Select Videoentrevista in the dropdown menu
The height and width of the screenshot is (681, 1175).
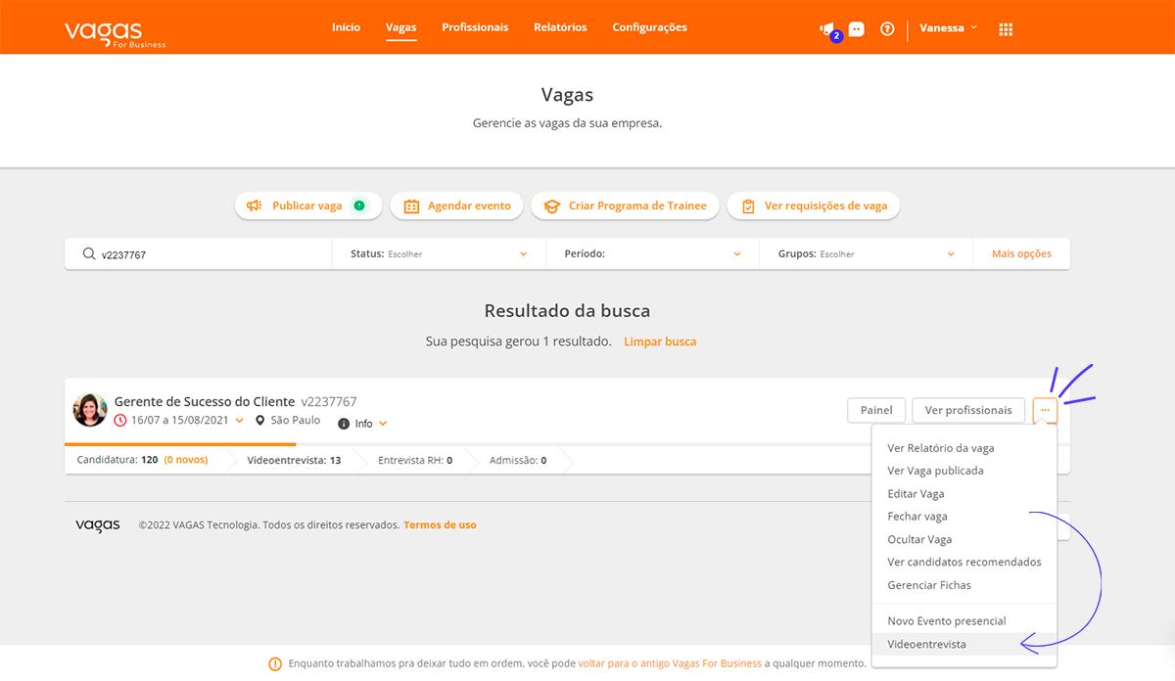(x=963, y=645)
